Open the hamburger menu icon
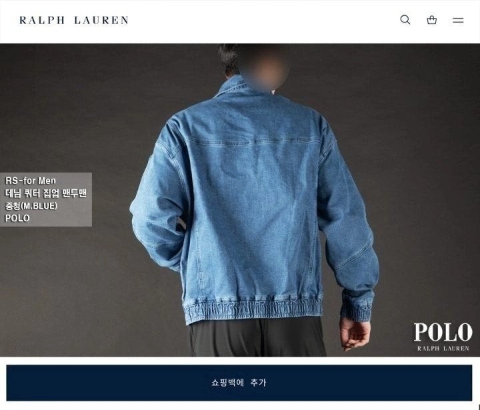The height and width of the screenshot is (410, 480). coord(458,20)
